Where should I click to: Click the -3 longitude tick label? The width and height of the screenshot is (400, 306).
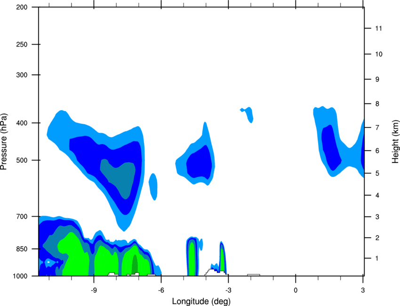(228, 290)
